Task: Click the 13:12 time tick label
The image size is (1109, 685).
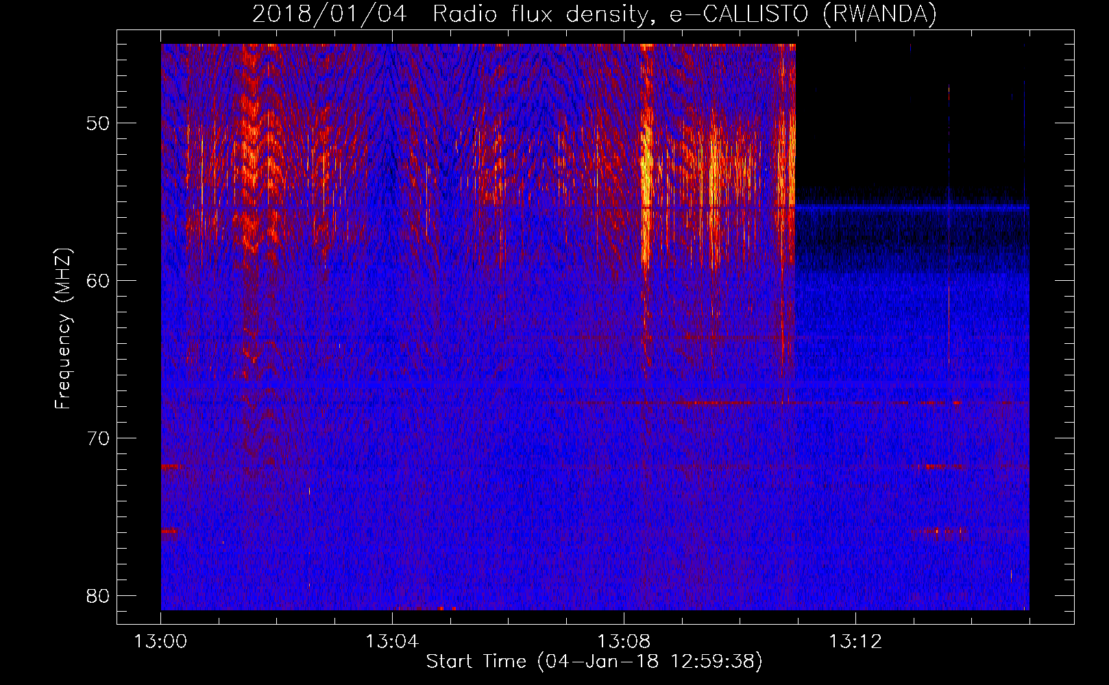Action: pos(855,642)
